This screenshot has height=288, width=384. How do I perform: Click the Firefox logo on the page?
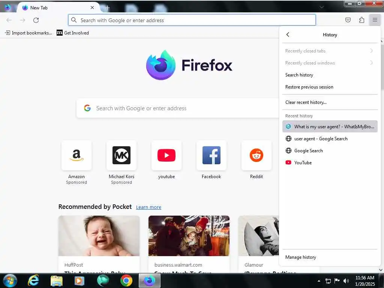click(x=189, y=65)
